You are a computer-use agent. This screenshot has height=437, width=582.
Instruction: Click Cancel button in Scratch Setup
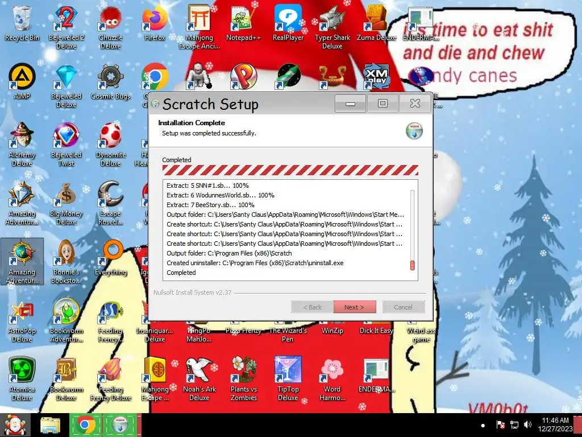point(404,307)
